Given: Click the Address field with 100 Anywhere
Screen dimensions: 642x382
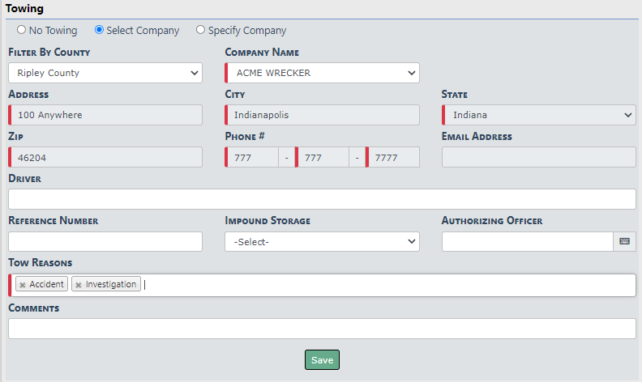Looking at the screenshot, I should (x=105, y=115).
